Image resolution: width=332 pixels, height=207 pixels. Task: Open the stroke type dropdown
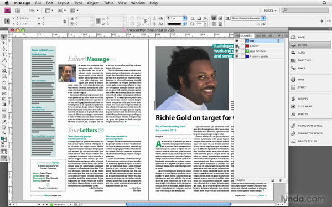coord(185,24)
